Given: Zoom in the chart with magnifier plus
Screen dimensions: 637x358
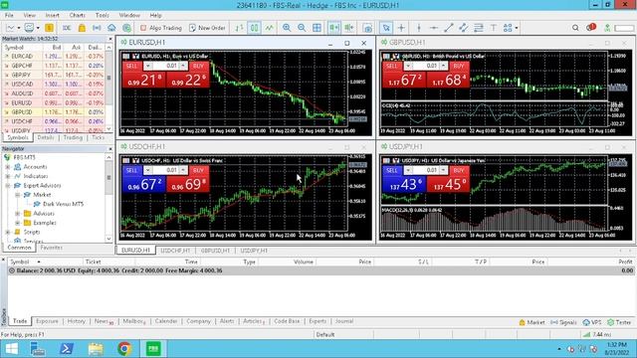Looking at the screenshot, I should (x=287, y=28).
